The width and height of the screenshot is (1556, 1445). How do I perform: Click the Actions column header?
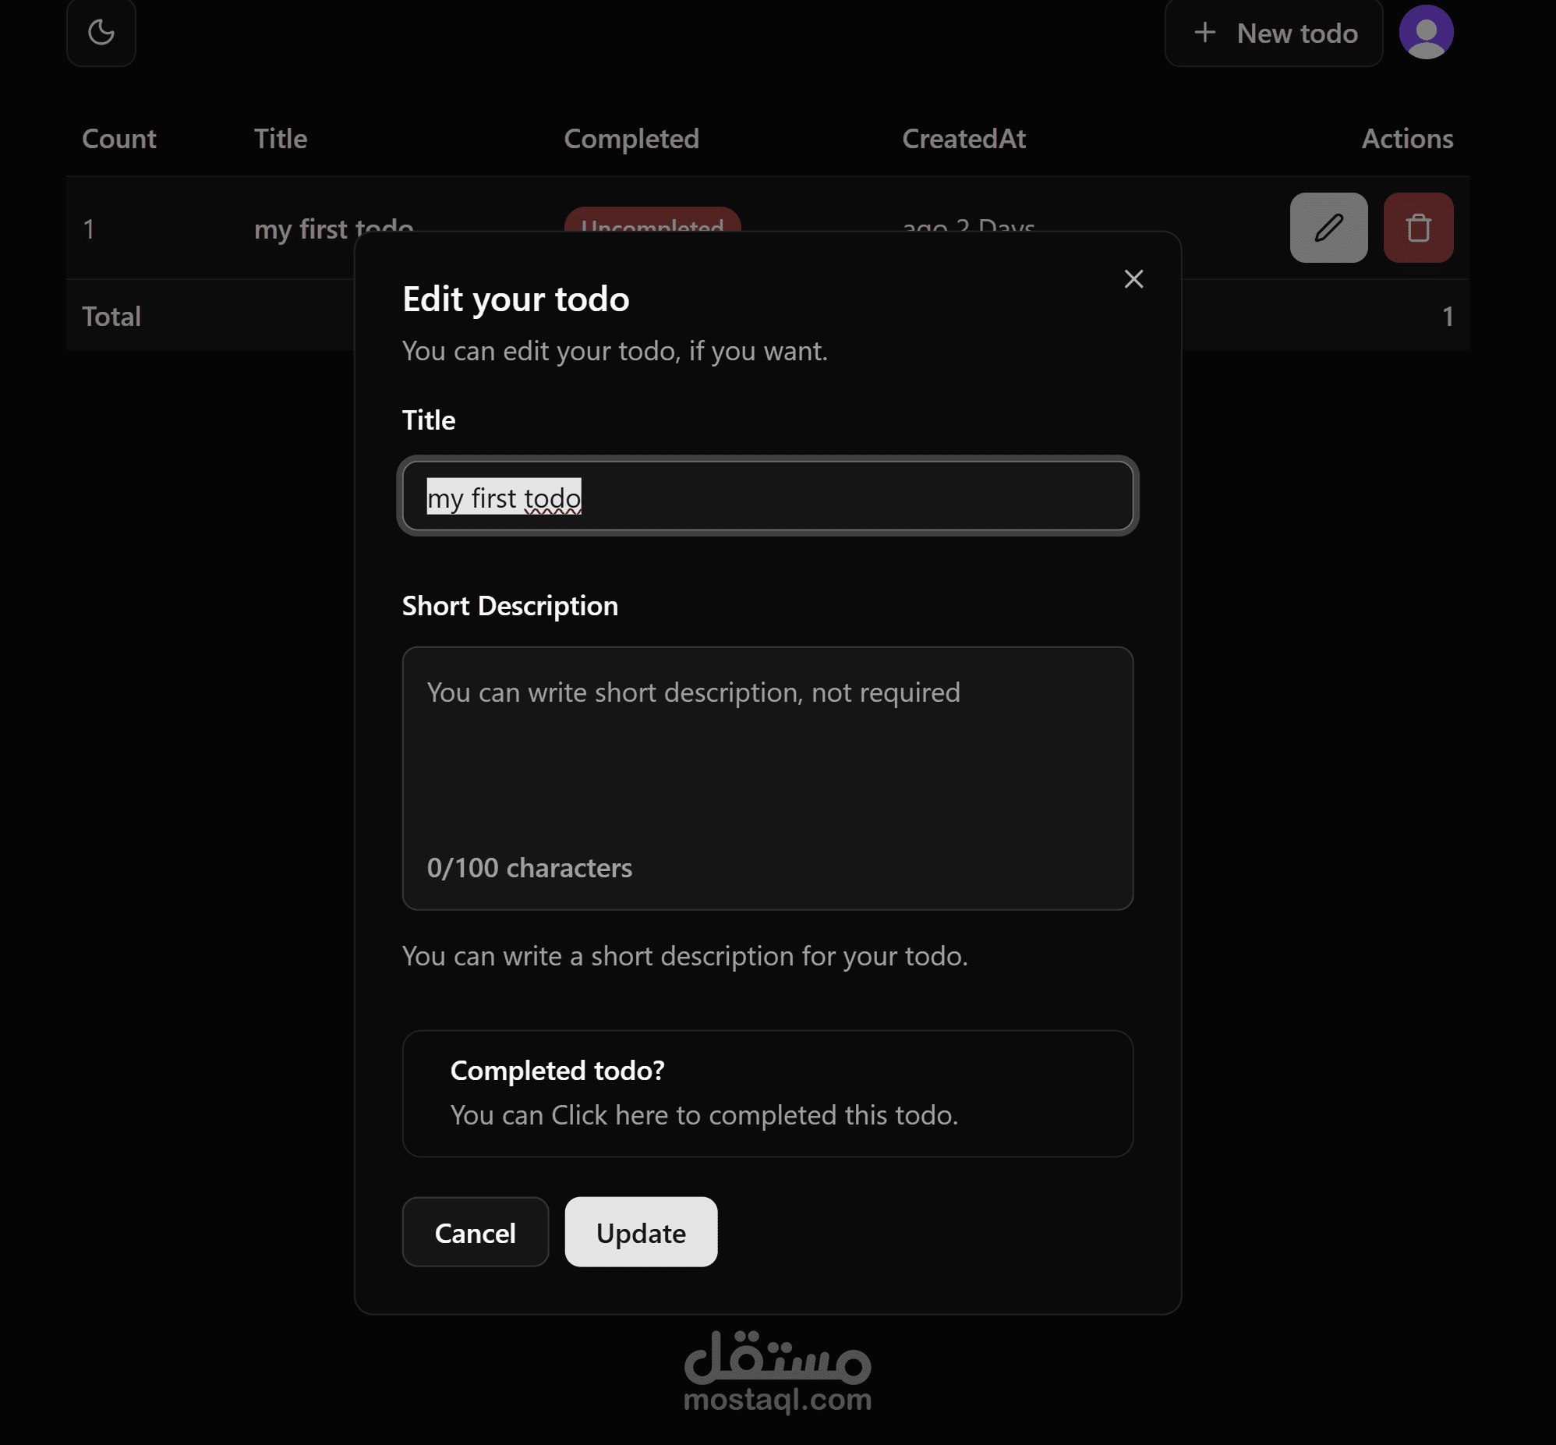point(1406,138)
